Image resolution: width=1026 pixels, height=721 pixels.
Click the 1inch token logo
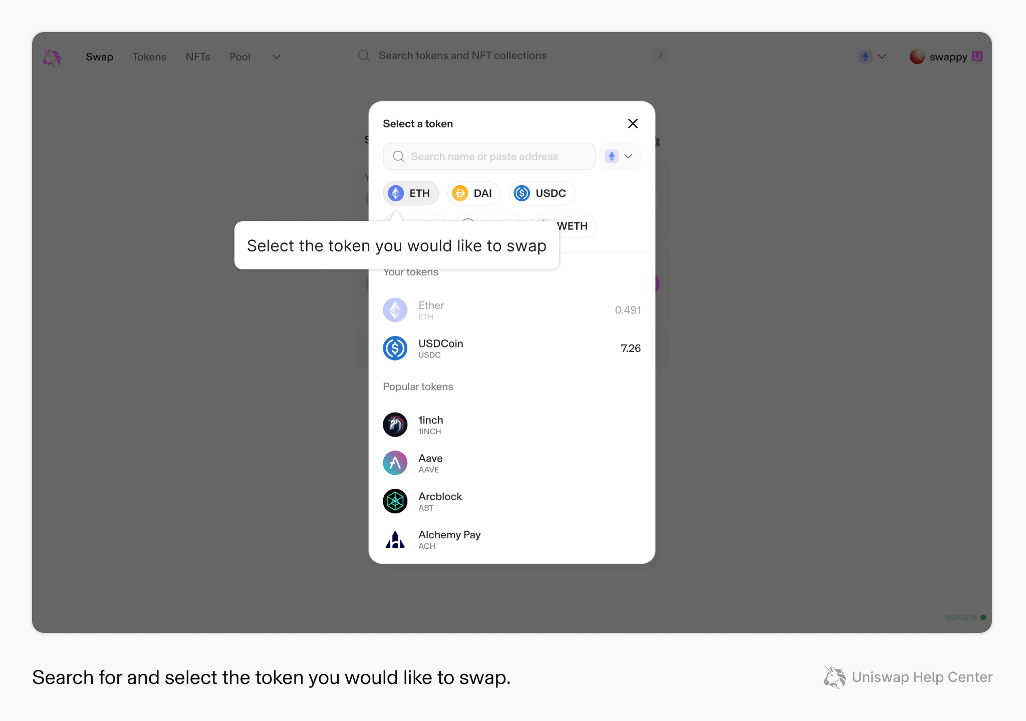tap(395, 425)
